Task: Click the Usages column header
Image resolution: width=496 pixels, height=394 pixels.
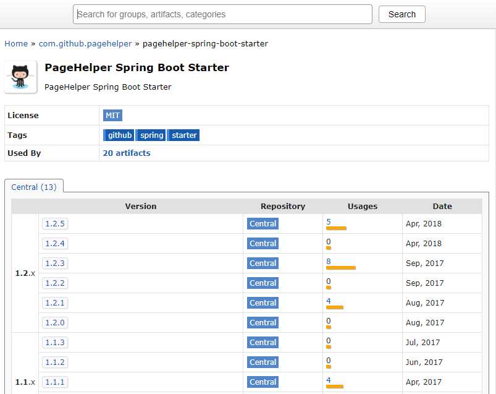Action: [363, 206]
